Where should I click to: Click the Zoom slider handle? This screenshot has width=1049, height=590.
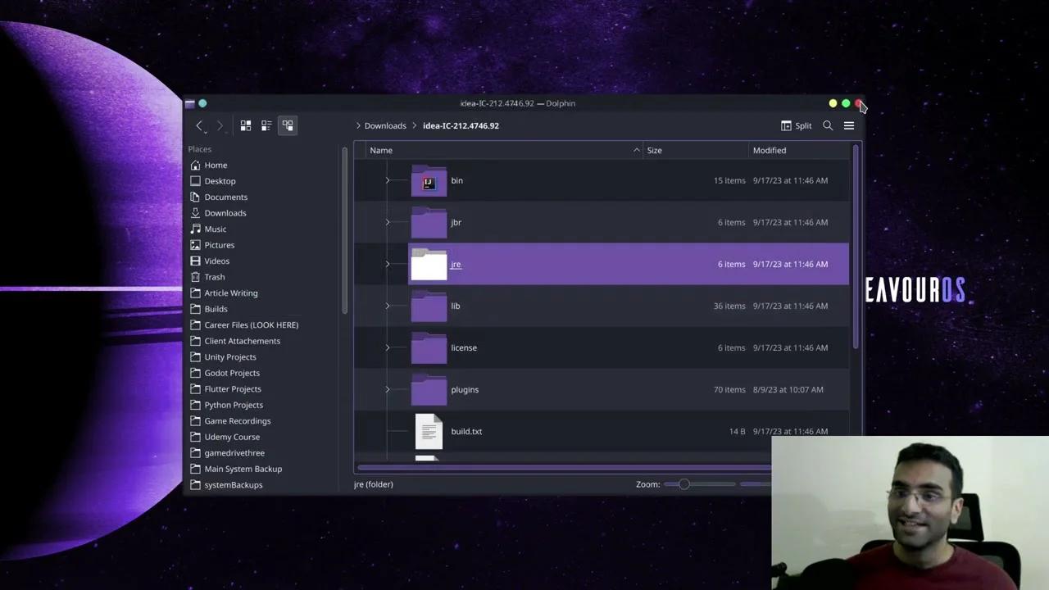point(683,484)
